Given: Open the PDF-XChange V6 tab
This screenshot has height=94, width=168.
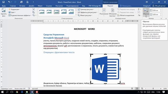Looking at the screenshot, I should point(94,6).
